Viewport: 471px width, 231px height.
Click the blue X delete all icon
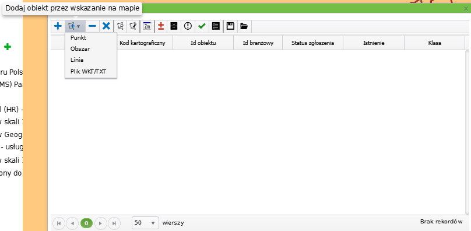coord(106,26)
